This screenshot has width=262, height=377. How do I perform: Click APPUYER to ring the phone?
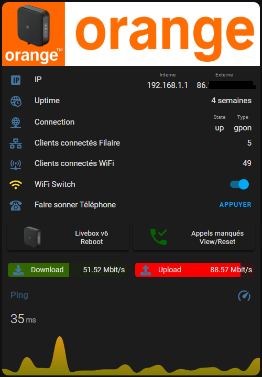(235, 205)
